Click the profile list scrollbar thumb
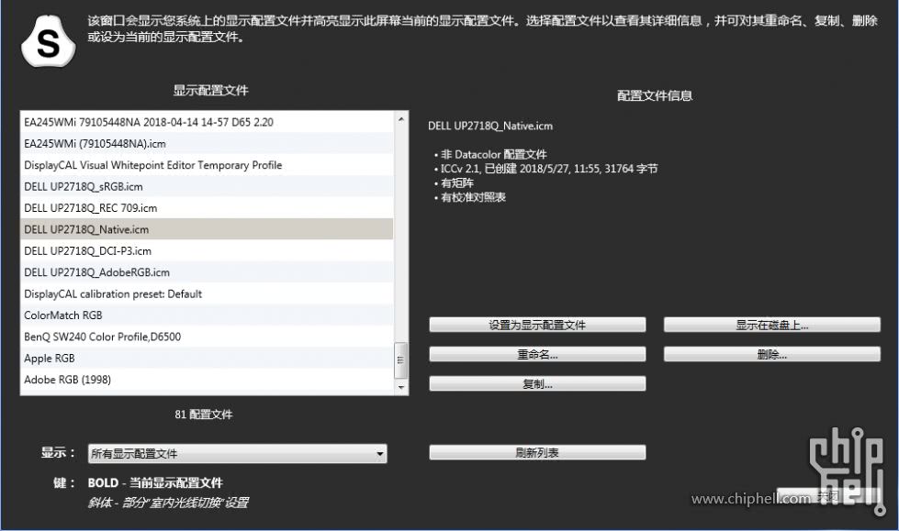 click(x=400, y=360)
